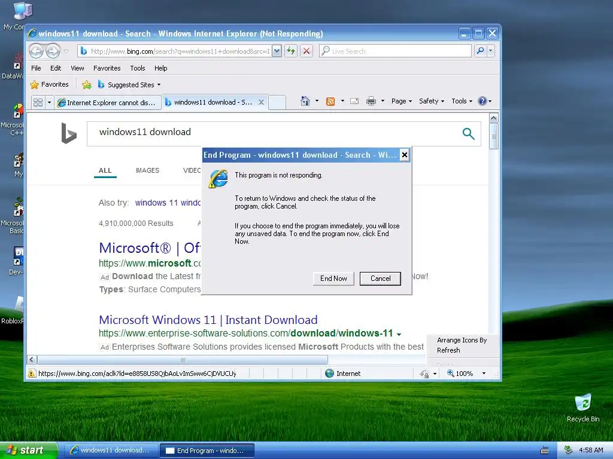Click Cancel button in End Program dialog
The height and width of the screenshot is (459, 613).
[x=380, y=279]
